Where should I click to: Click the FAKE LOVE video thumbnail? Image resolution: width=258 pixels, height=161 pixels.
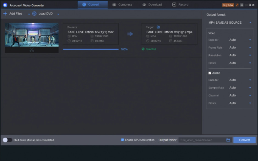tap(32, 35)
